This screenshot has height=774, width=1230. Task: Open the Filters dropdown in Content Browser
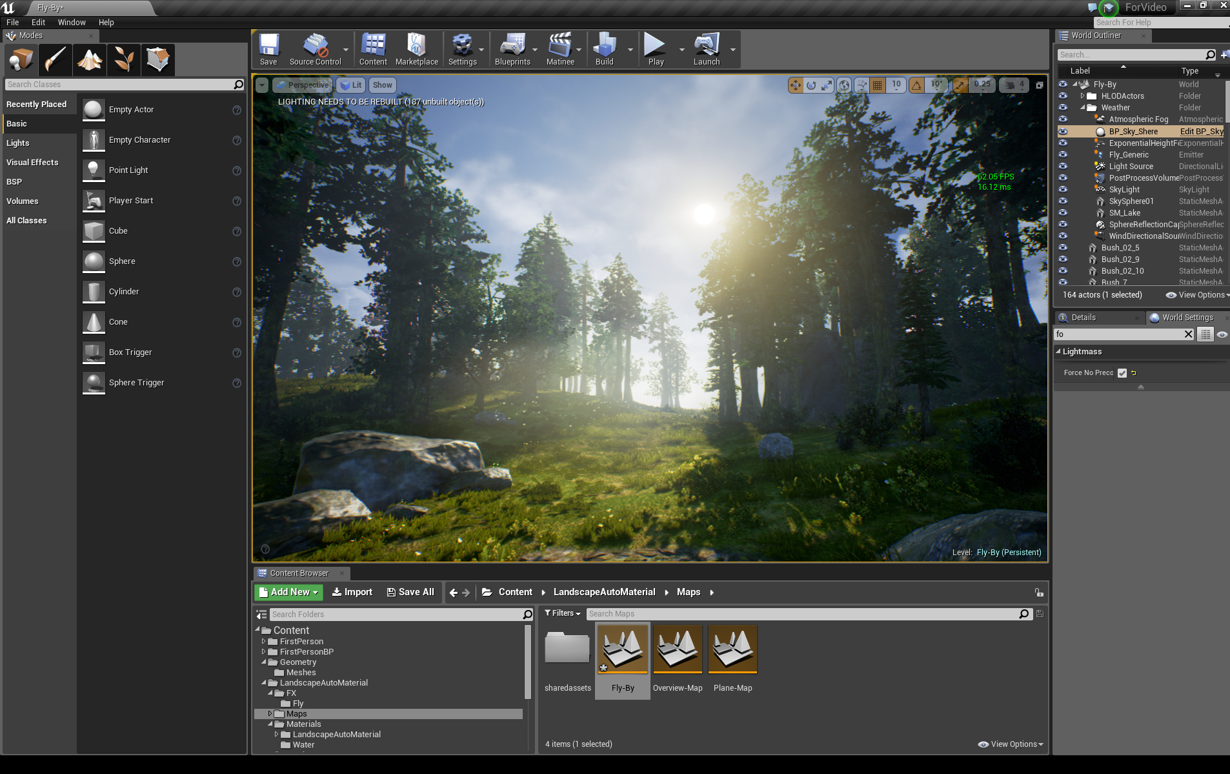563,613
